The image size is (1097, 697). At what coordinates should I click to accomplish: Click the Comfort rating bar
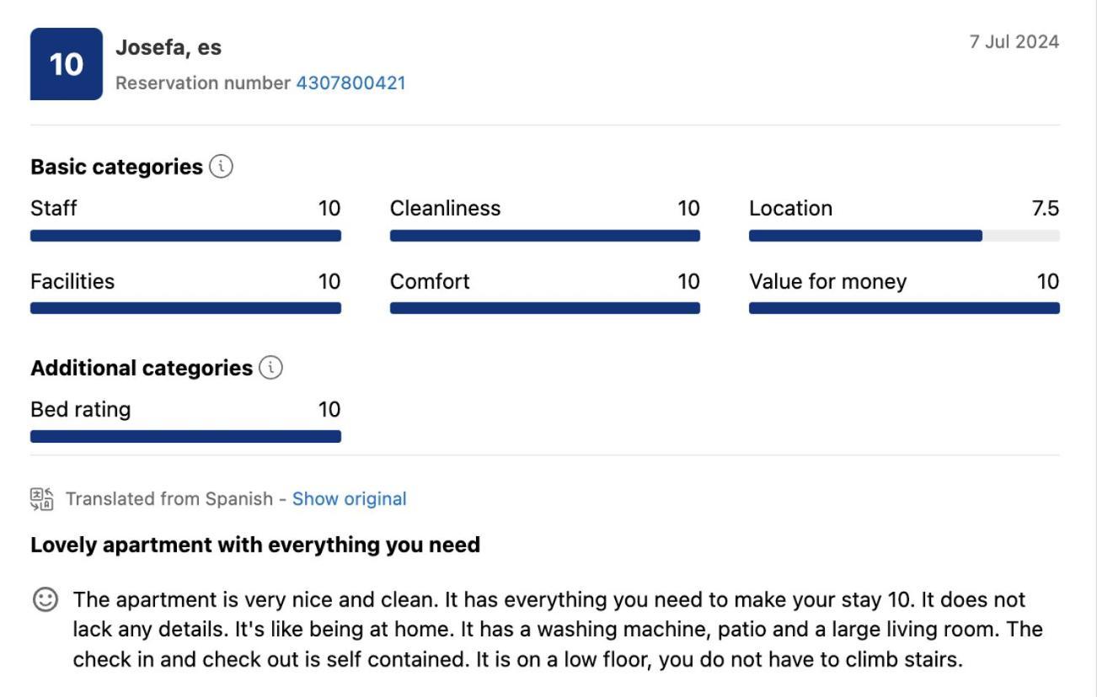pos(544,308)
